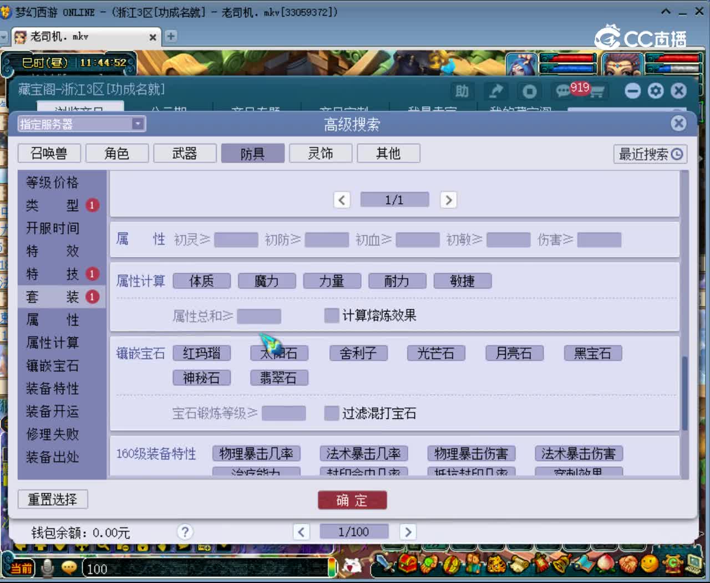
Task: Toggle the 翡翠石 gem filter
Action: pos(279,378)
